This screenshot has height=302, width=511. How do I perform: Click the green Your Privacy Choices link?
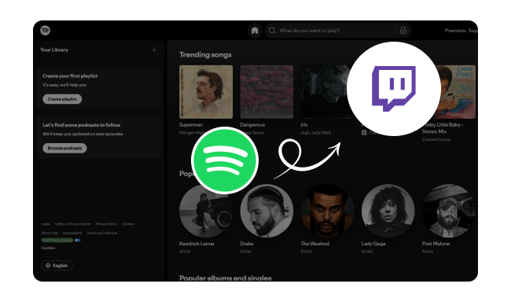[57, 240]
